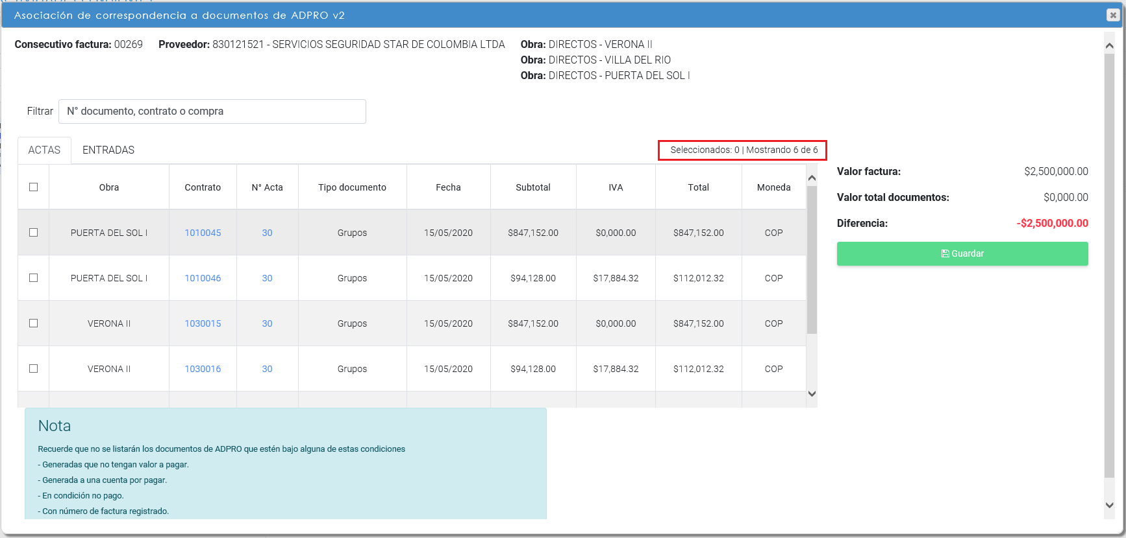Click the Seleccionados 0 Mostrando 6 de 6 counter
1126x538 pixels.
[x=744, y=150]
